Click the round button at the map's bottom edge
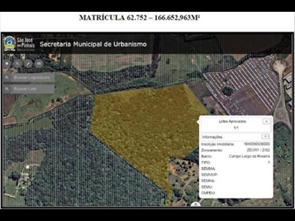Image resolution: width=295 pixels, height=221 pixels. [196, 204]
